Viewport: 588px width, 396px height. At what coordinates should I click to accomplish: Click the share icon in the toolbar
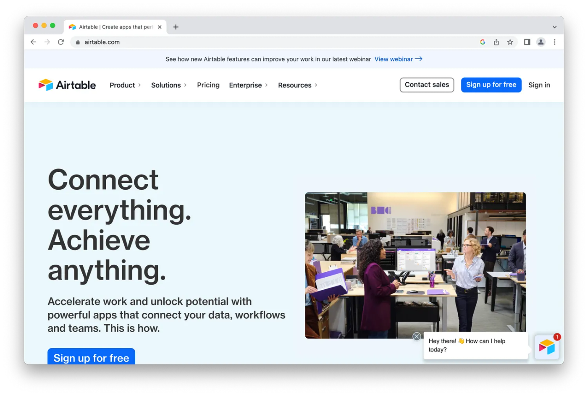(x=496, y=42)
